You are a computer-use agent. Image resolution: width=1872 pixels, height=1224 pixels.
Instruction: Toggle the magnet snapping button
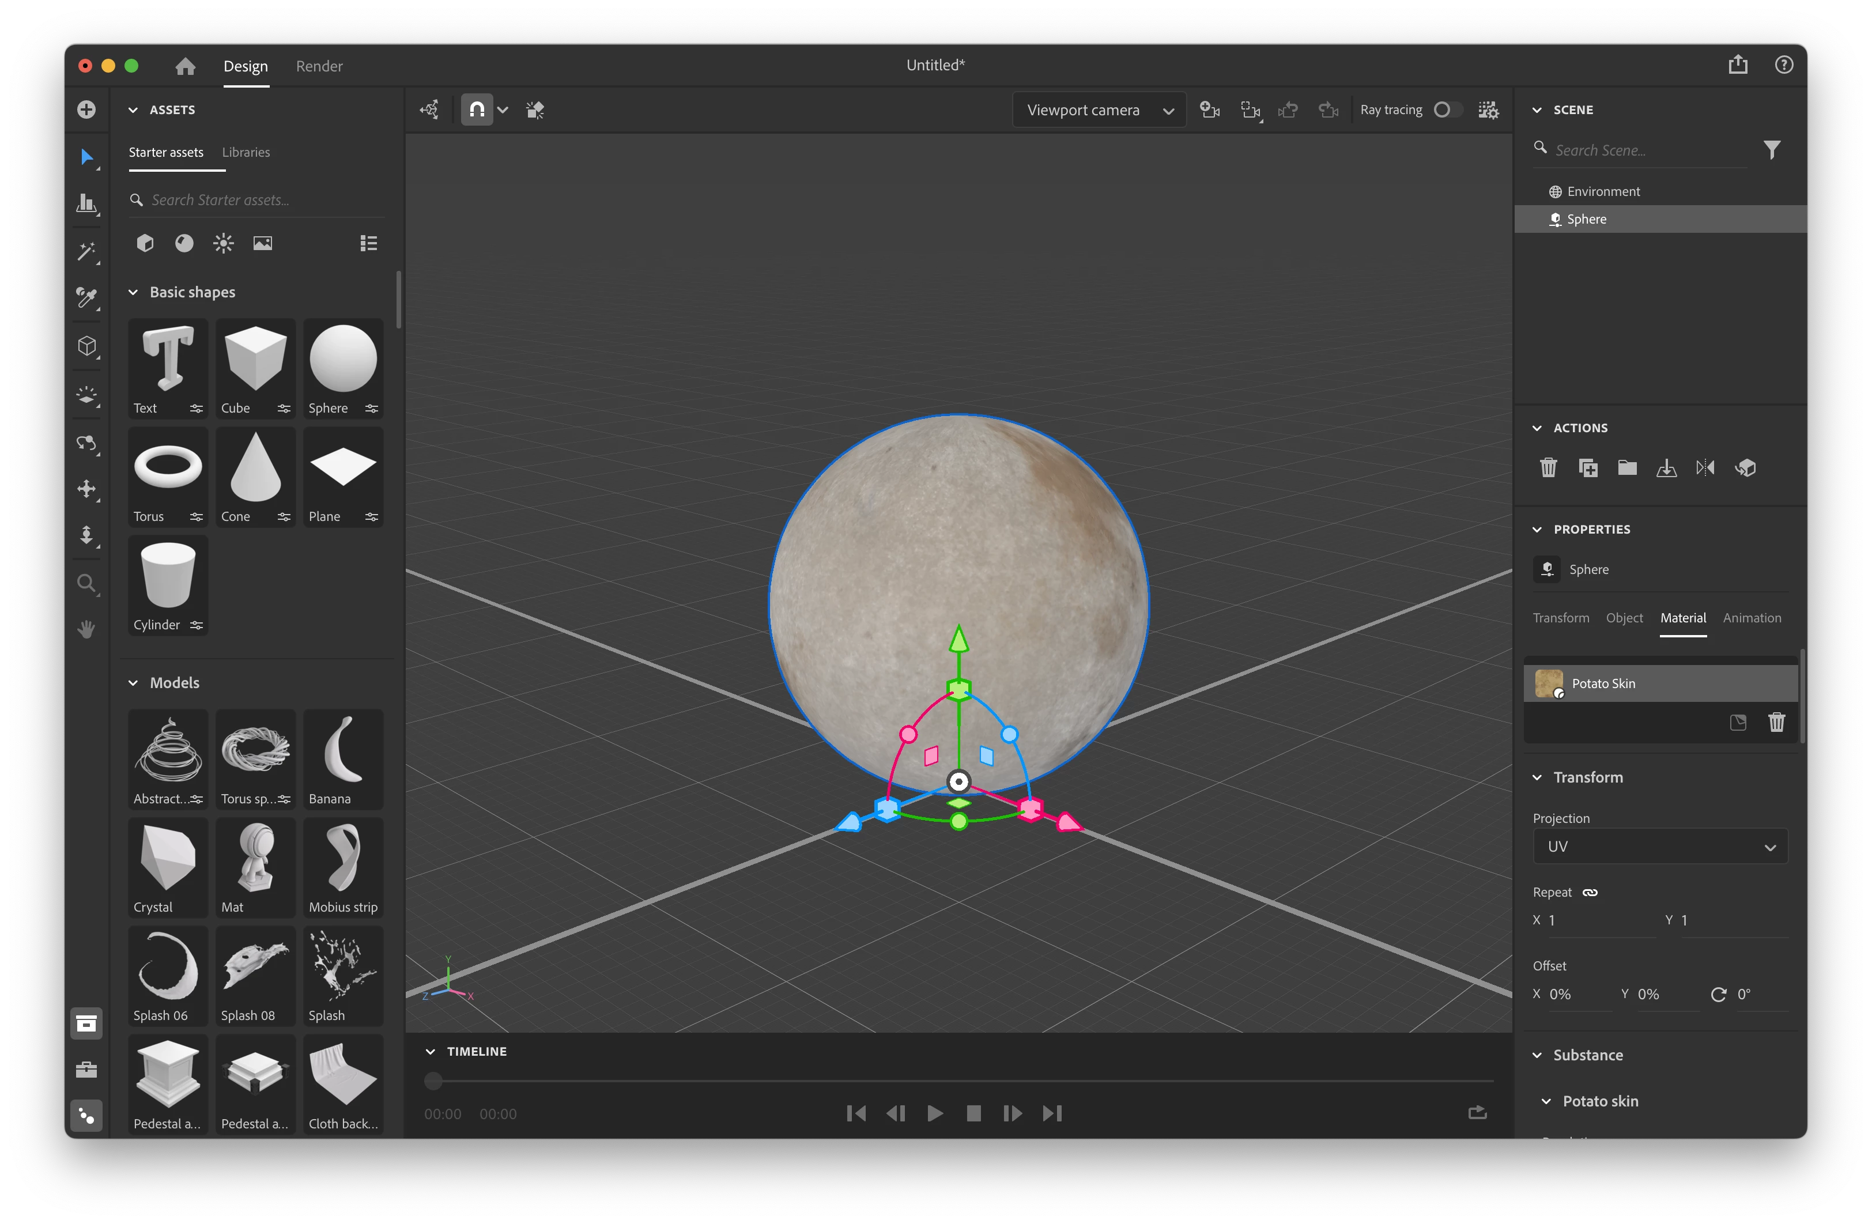point(477,110)
